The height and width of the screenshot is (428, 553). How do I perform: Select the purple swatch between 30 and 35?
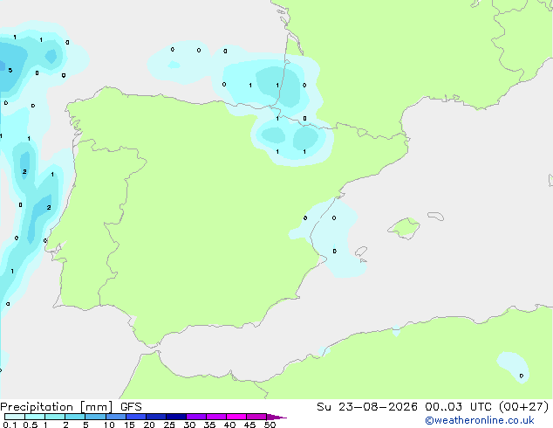(x=196, y=417)
